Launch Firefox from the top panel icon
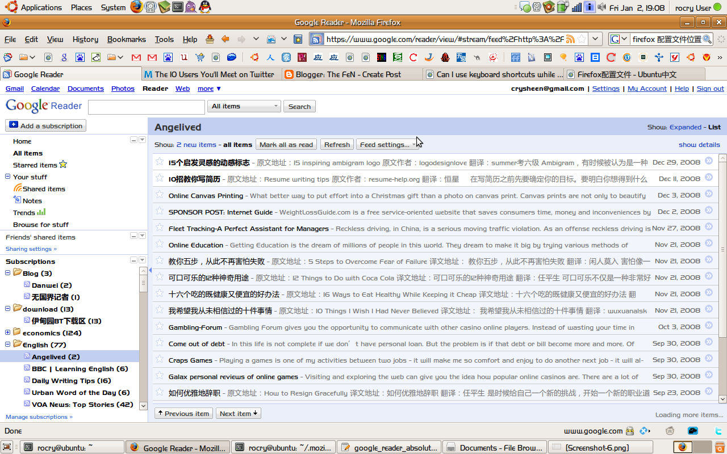This screenshot has height=454, width=727. [136, 7]
